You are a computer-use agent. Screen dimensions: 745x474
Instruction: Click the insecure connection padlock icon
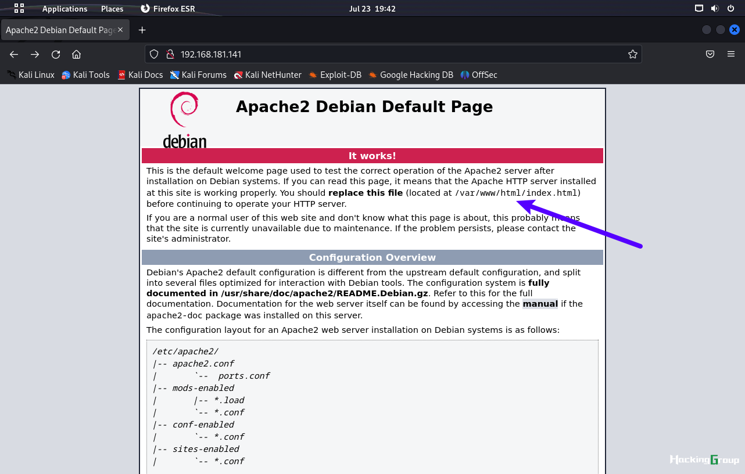170,54
